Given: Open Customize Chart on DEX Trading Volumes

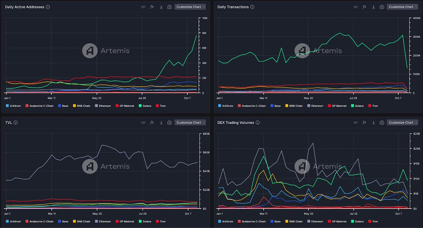Looking at the screenshot, I should [403, 123].
